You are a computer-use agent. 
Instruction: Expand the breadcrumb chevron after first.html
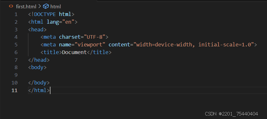(x=40, y=6)
